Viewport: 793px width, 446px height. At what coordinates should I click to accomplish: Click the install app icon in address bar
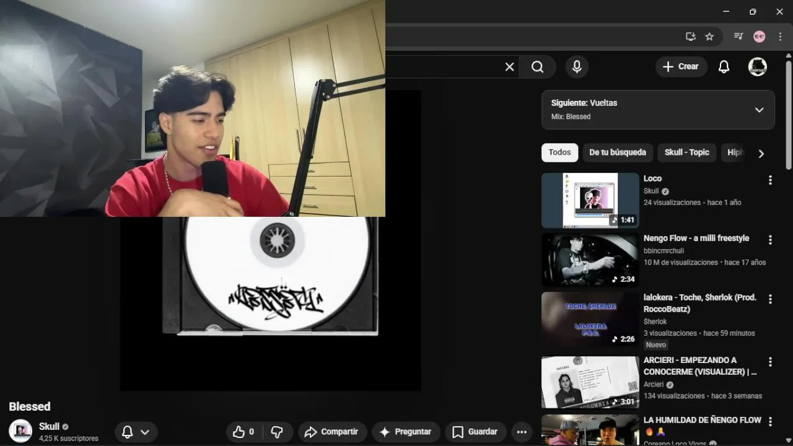[x=691, y=37]
